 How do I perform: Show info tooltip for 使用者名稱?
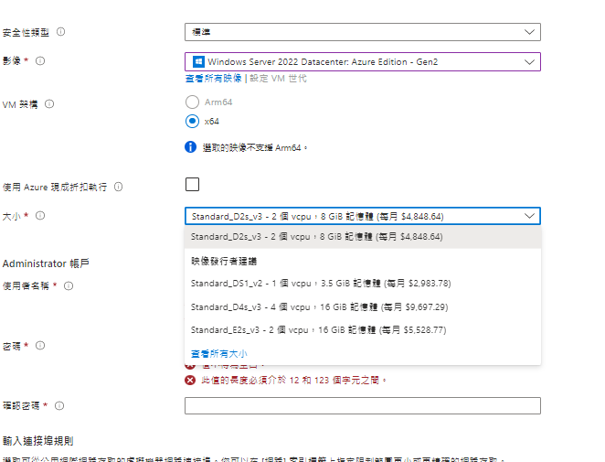pos(69,285)
